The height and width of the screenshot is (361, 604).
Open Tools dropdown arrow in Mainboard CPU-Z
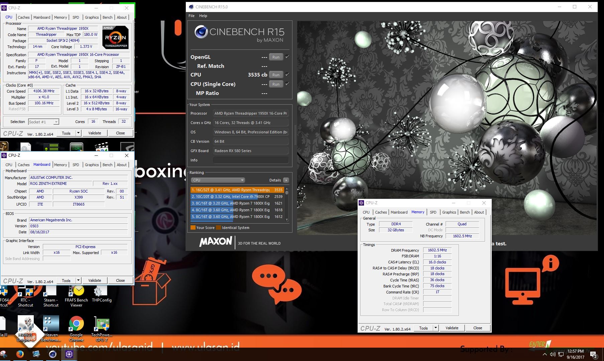pos(78,280)
